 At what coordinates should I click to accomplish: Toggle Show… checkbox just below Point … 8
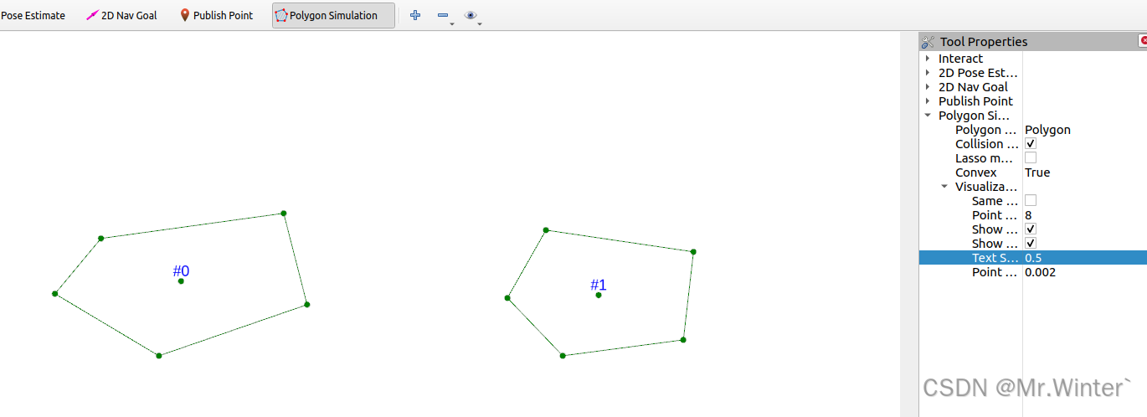pyautogui.click(x=1031, y=229)
